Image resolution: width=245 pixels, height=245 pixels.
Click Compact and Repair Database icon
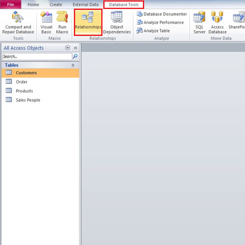click(x=18, y=17)
